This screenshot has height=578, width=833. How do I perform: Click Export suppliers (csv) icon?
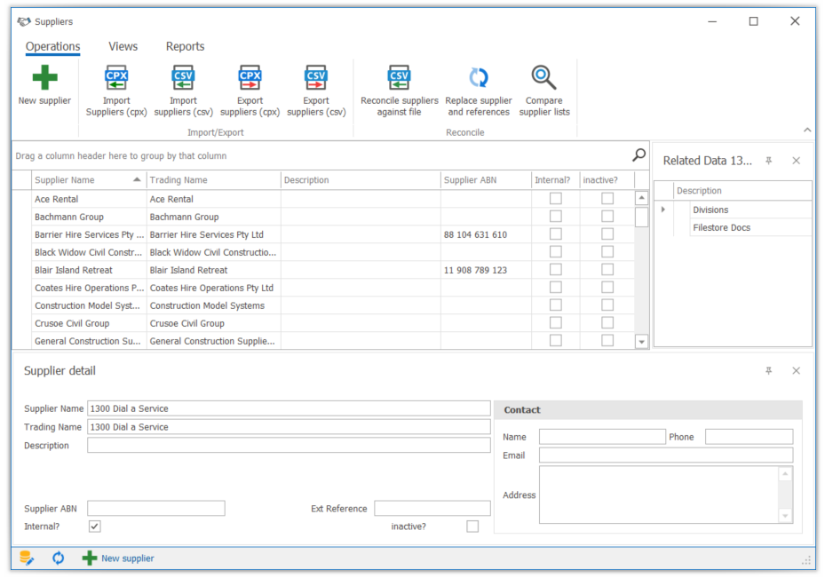pos(316,79)
